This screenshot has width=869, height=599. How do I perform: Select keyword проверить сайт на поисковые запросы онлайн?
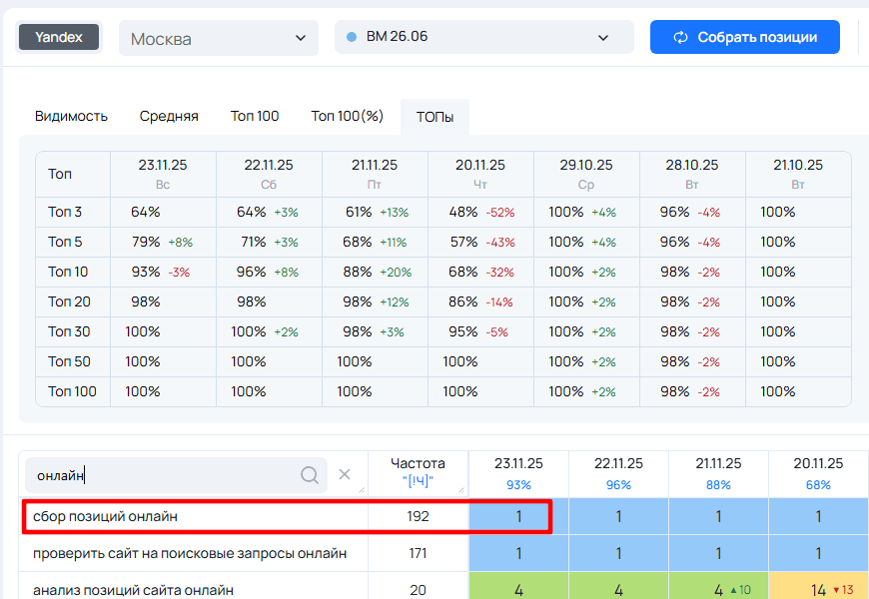(x=190, y=553)
